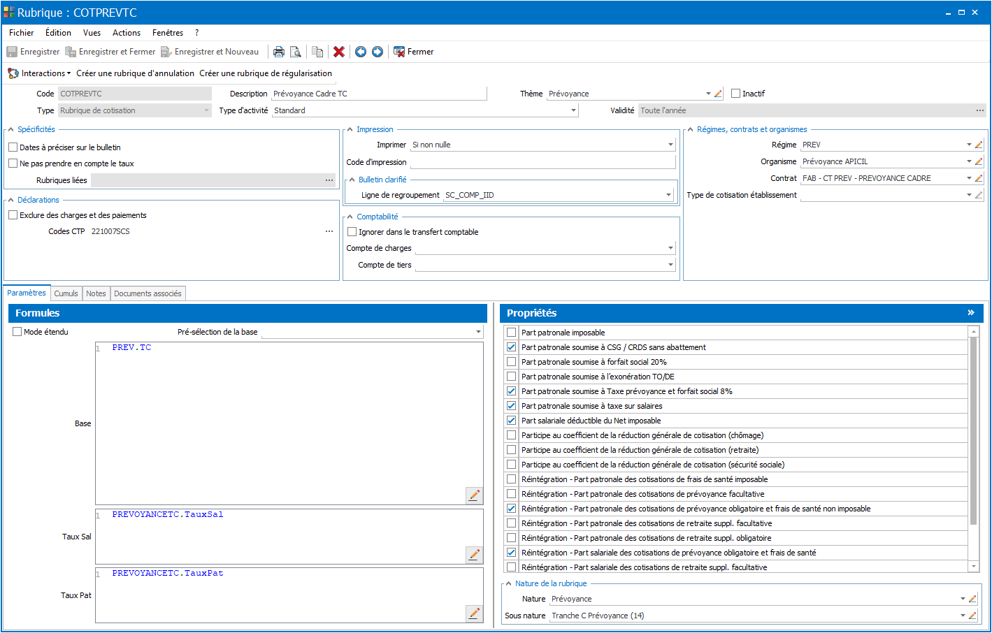Check Ne pas prendre en compte le taux
The height and width of the screenshot is (633, 992).
point(13,163)
